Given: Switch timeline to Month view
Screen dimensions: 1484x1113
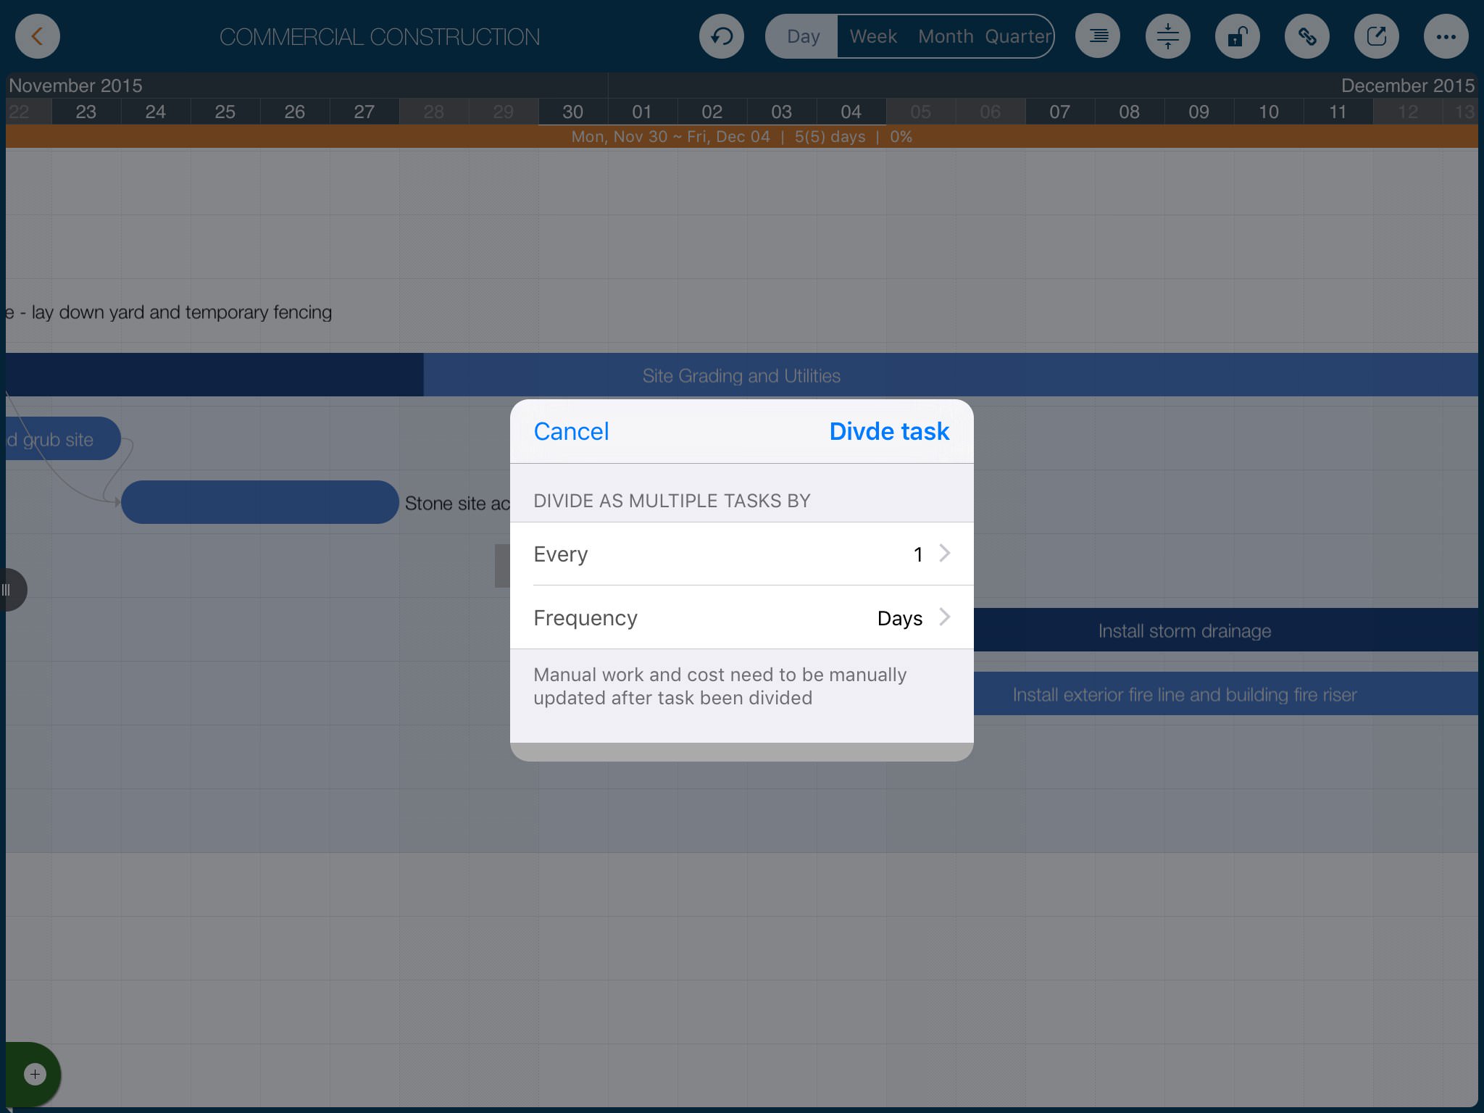Looking at the screenshot, I should point(945,36).
